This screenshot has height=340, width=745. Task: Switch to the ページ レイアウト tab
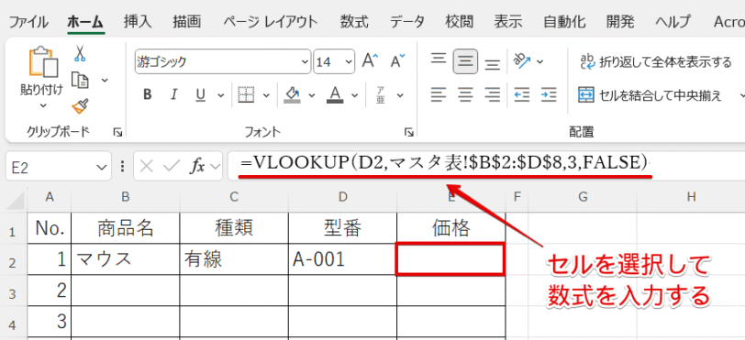[270, 21]
